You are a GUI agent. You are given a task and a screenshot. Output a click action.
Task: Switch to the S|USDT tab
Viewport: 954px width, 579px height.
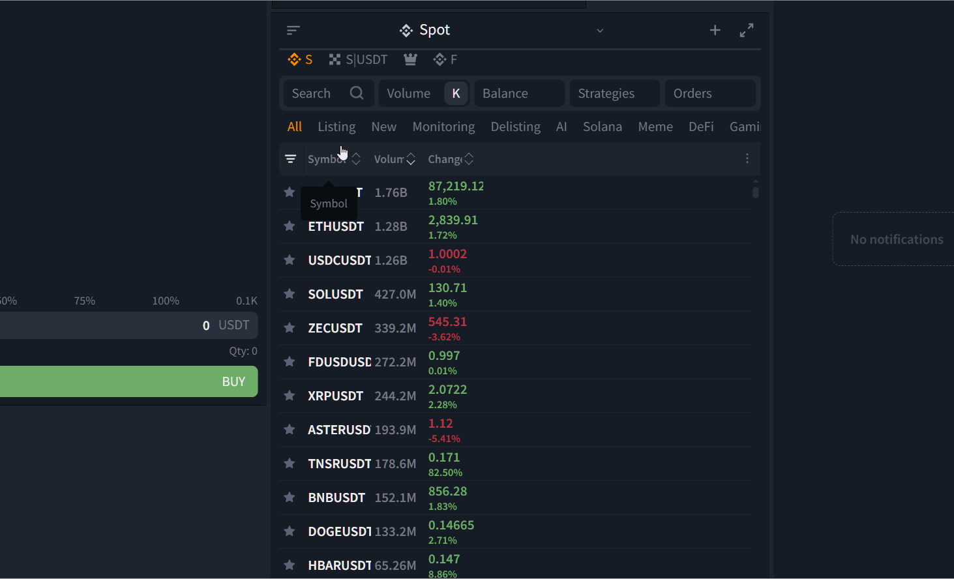coord(358,59)
